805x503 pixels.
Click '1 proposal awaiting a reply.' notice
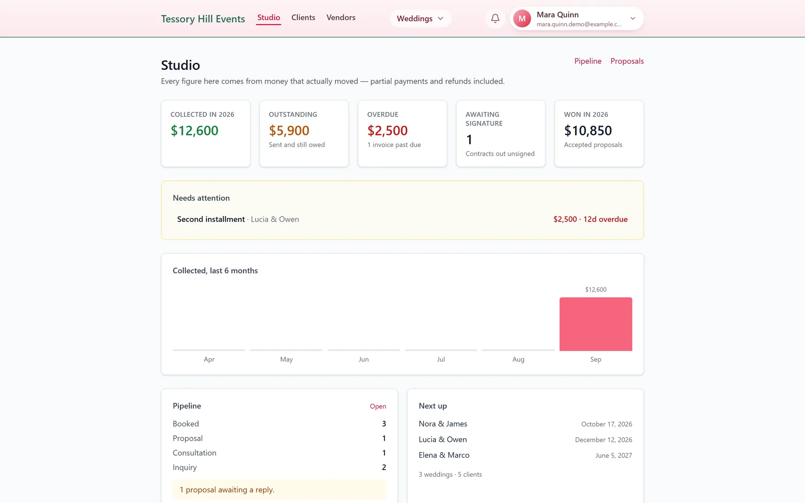[280, 490]
